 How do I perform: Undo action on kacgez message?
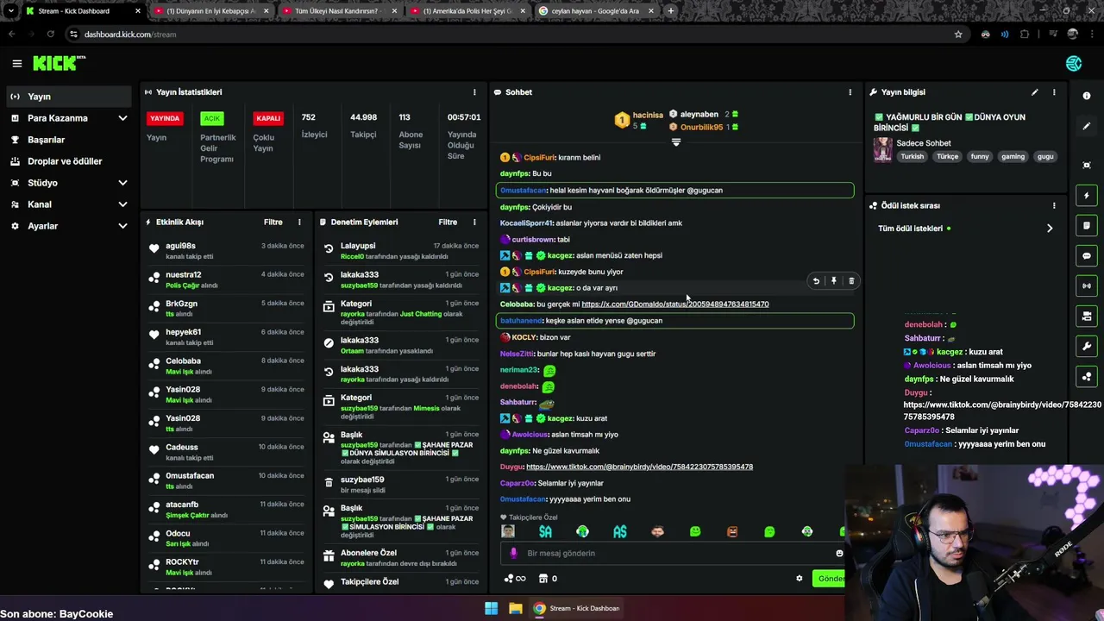(x=816, y=280)
